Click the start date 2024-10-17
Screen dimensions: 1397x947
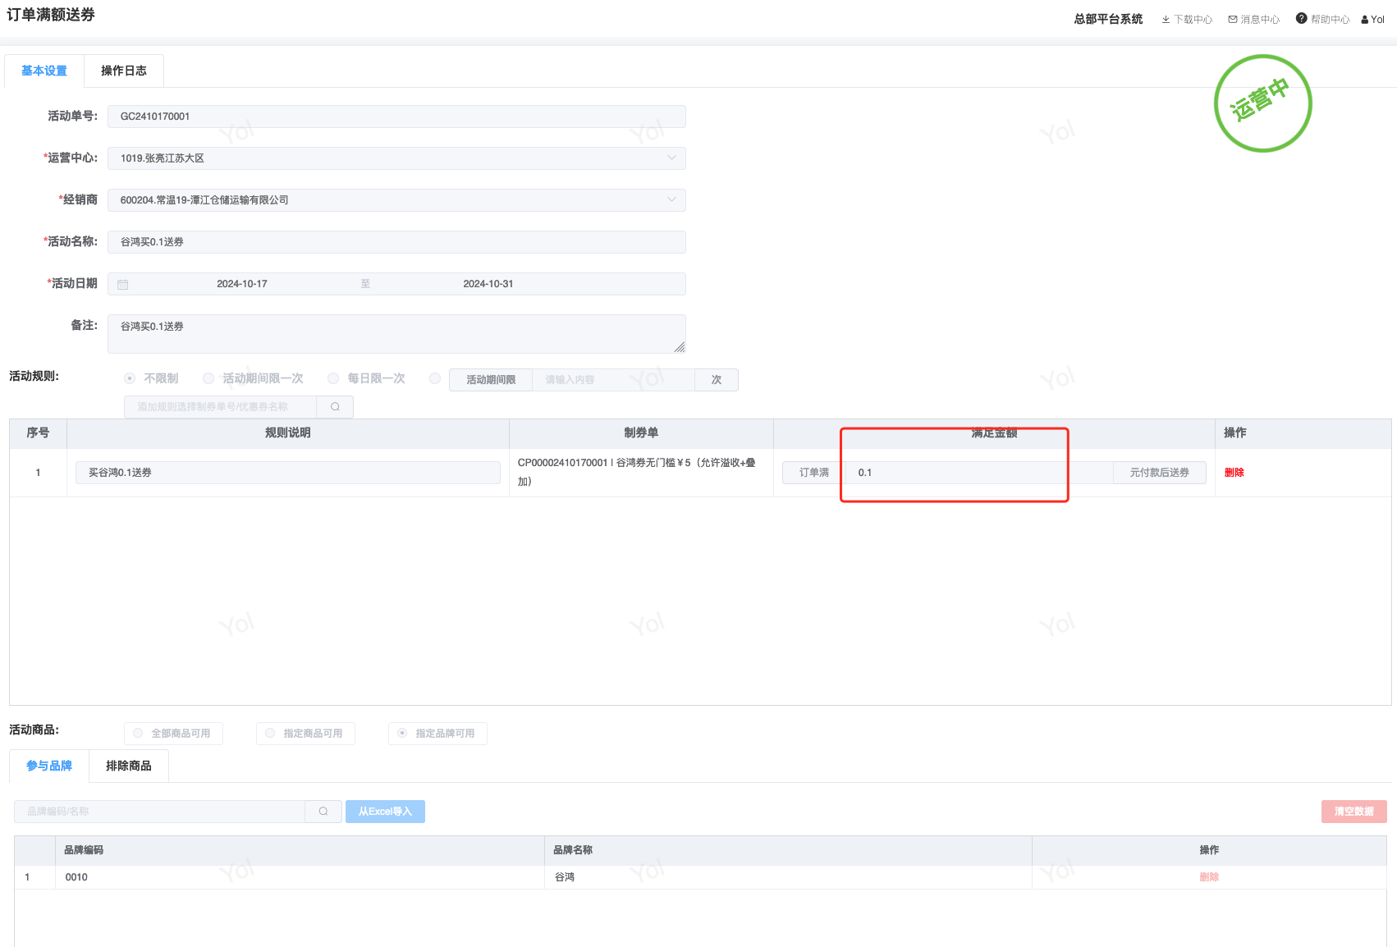point(242,284)
